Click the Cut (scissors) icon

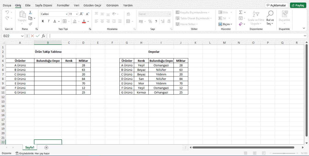tap(30, 13)
